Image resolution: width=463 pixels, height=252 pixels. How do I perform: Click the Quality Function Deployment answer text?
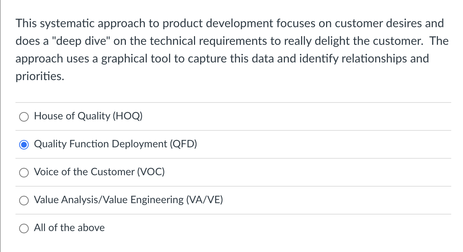click(115, 144)
